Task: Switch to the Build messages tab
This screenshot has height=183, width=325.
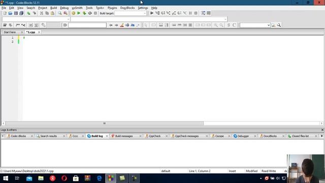Action: [124, 136]
